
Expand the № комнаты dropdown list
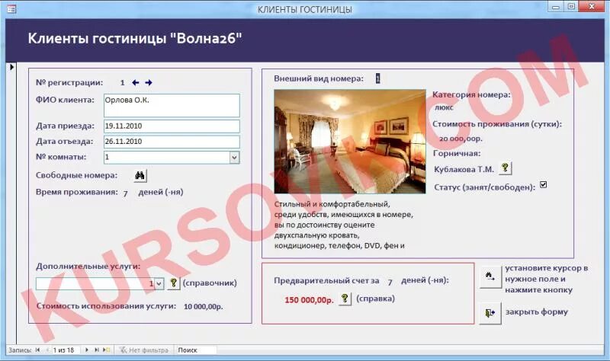coord(234,158)
